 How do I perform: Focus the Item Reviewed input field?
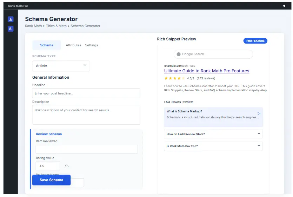click(87, 149)
